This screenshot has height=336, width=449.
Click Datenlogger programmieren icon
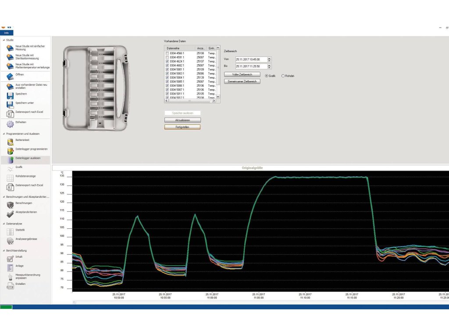pyautogui.click(x=10, y=151)
